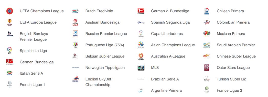Click the UEFA Europa League logo icon
The height and width of the screenshot is (97, 268).
click(9, 22)
